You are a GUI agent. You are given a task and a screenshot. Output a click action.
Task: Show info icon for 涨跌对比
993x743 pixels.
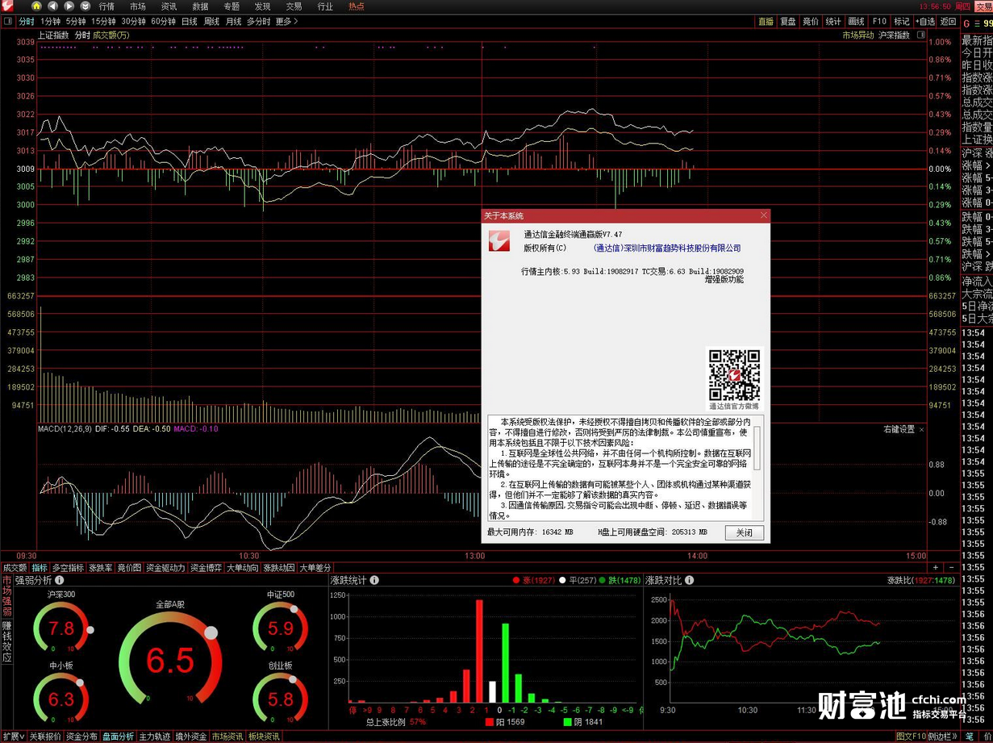(x=689, y=580)
